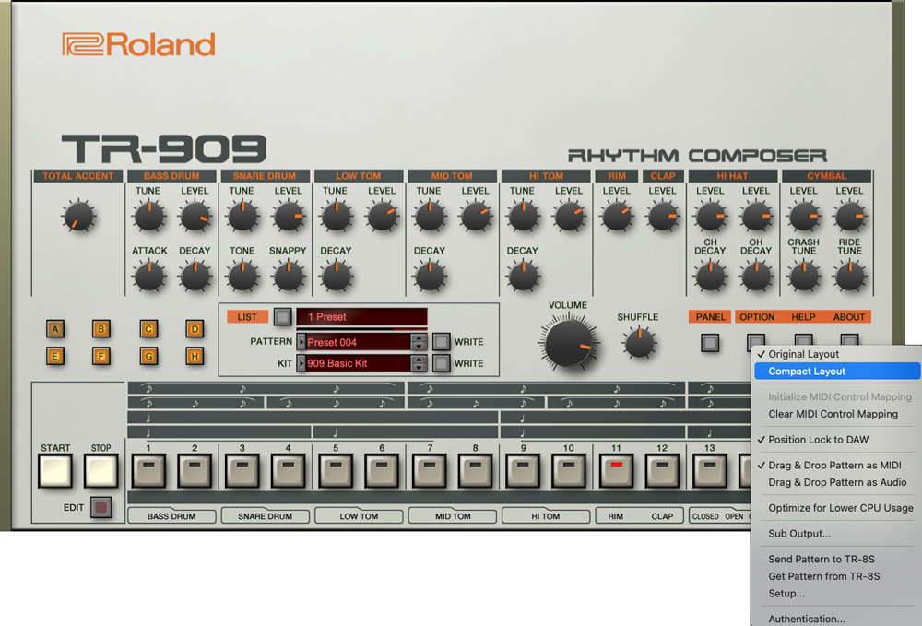
Task: Click the HELP square button
Action: coord(803,341)
